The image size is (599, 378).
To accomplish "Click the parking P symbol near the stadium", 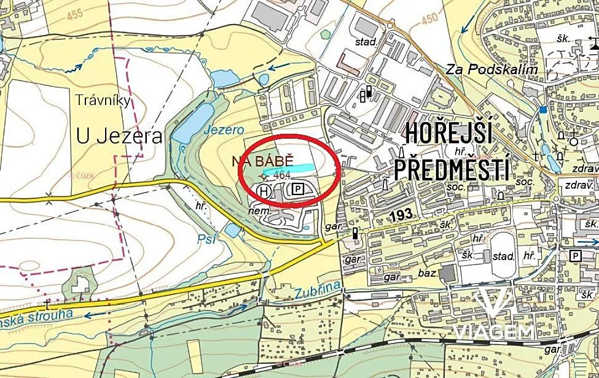I will pos(575,255).
